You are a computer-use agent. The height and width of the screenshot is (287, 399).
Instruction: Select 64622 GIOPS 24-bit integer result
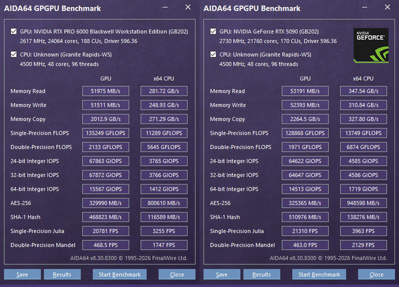click(x=305, y=161)
